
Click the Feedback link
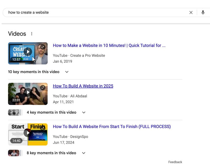tap(175, 162)
